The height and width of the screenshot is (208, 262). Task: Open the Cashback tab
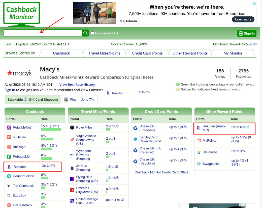(61, 53)
